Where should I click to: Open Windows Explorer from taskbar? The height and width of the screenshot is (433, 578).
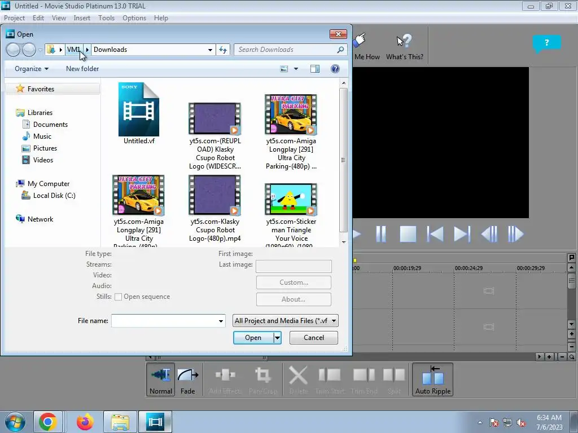pyautogui.click(x=120, y=422)
